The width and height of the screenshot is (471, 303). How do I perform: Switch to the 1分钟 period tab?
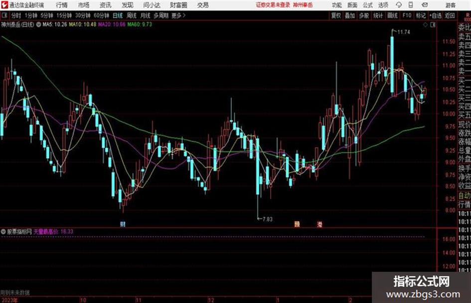30,15
